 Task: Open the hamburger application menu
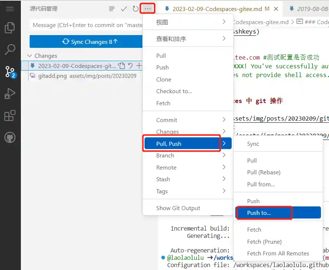[x=10, y=9]
